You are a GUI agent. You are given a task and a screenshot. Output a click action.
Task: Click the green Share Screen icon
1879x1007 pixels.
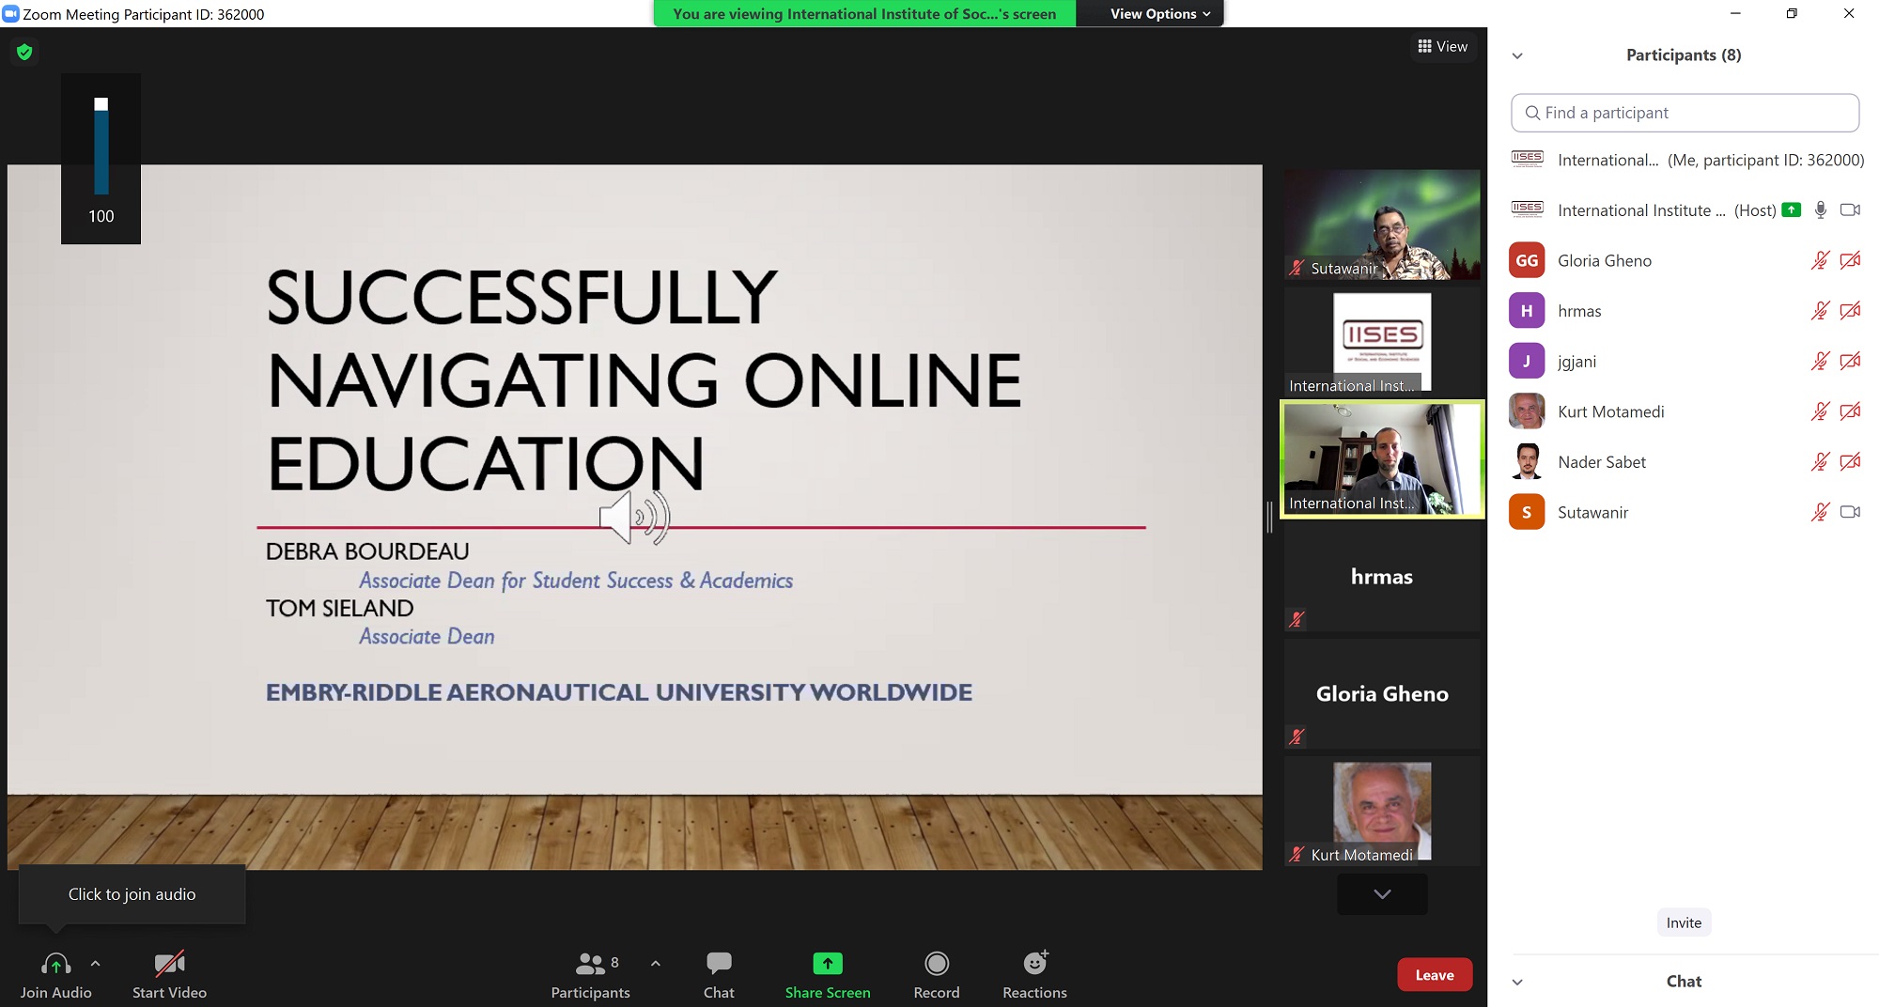click(828, 964)
